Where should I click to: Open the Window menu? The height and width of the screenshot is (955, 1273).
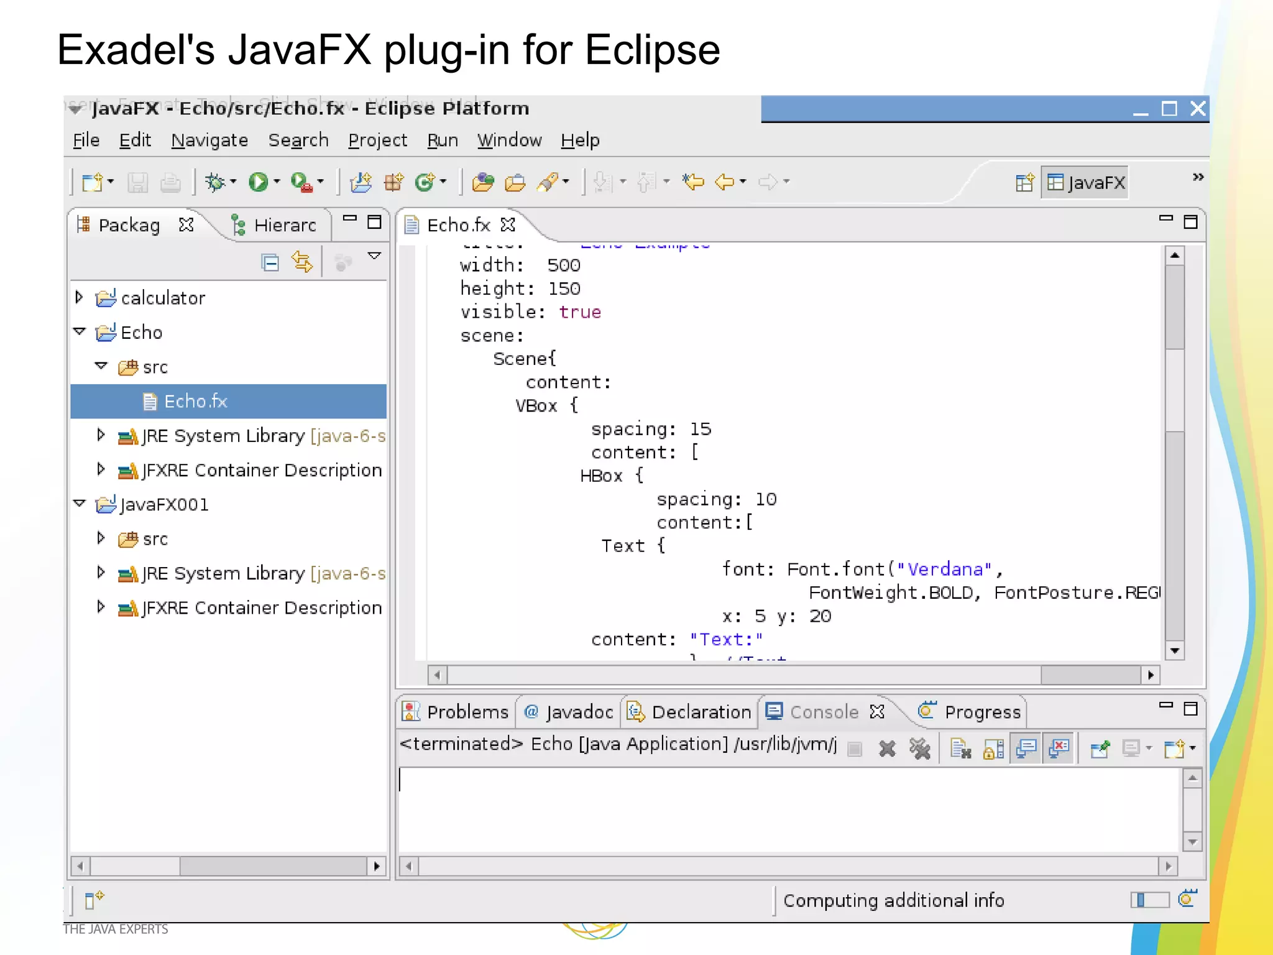509,141
